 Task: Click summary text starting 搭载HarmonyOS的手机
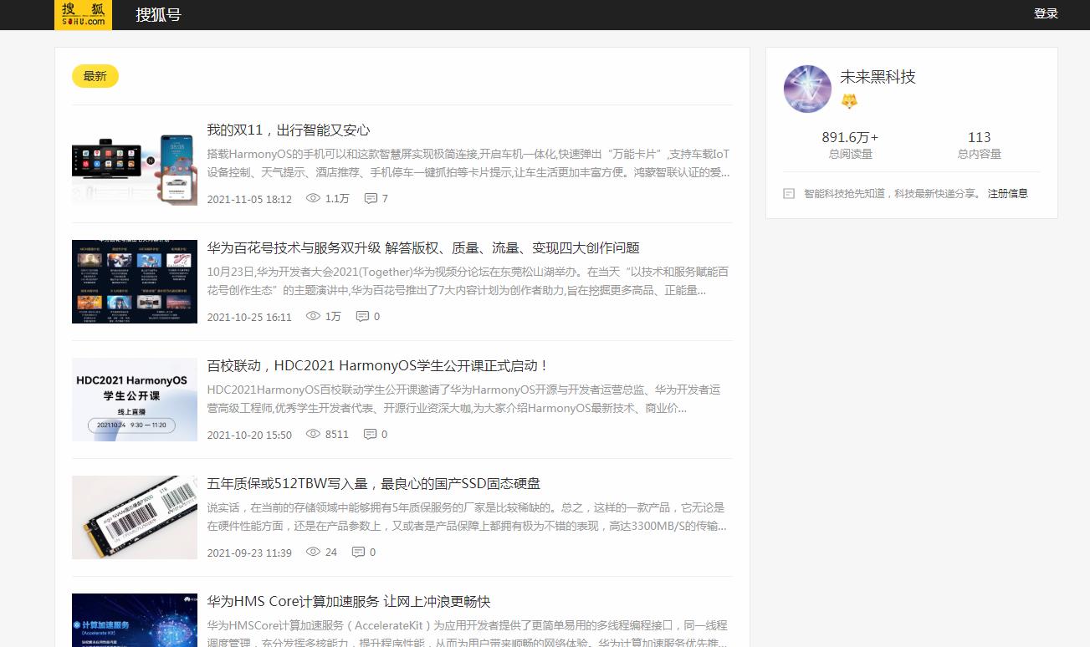(x=468, y=163)
